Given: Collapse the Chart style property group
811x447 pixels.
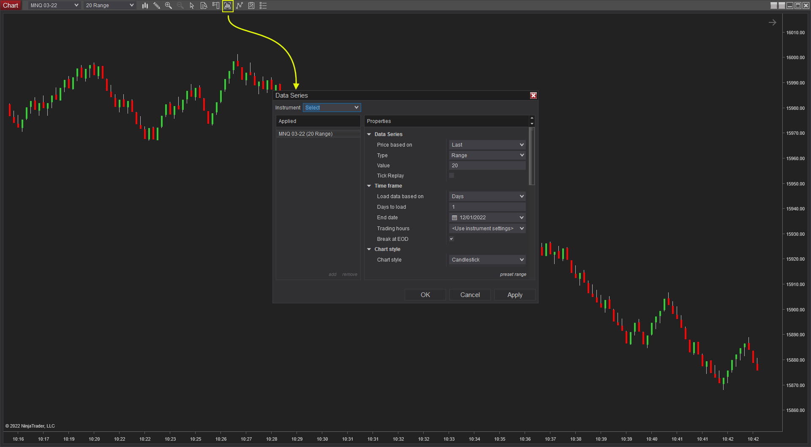Looking at the screenshot, I should (x=369, y=249).
